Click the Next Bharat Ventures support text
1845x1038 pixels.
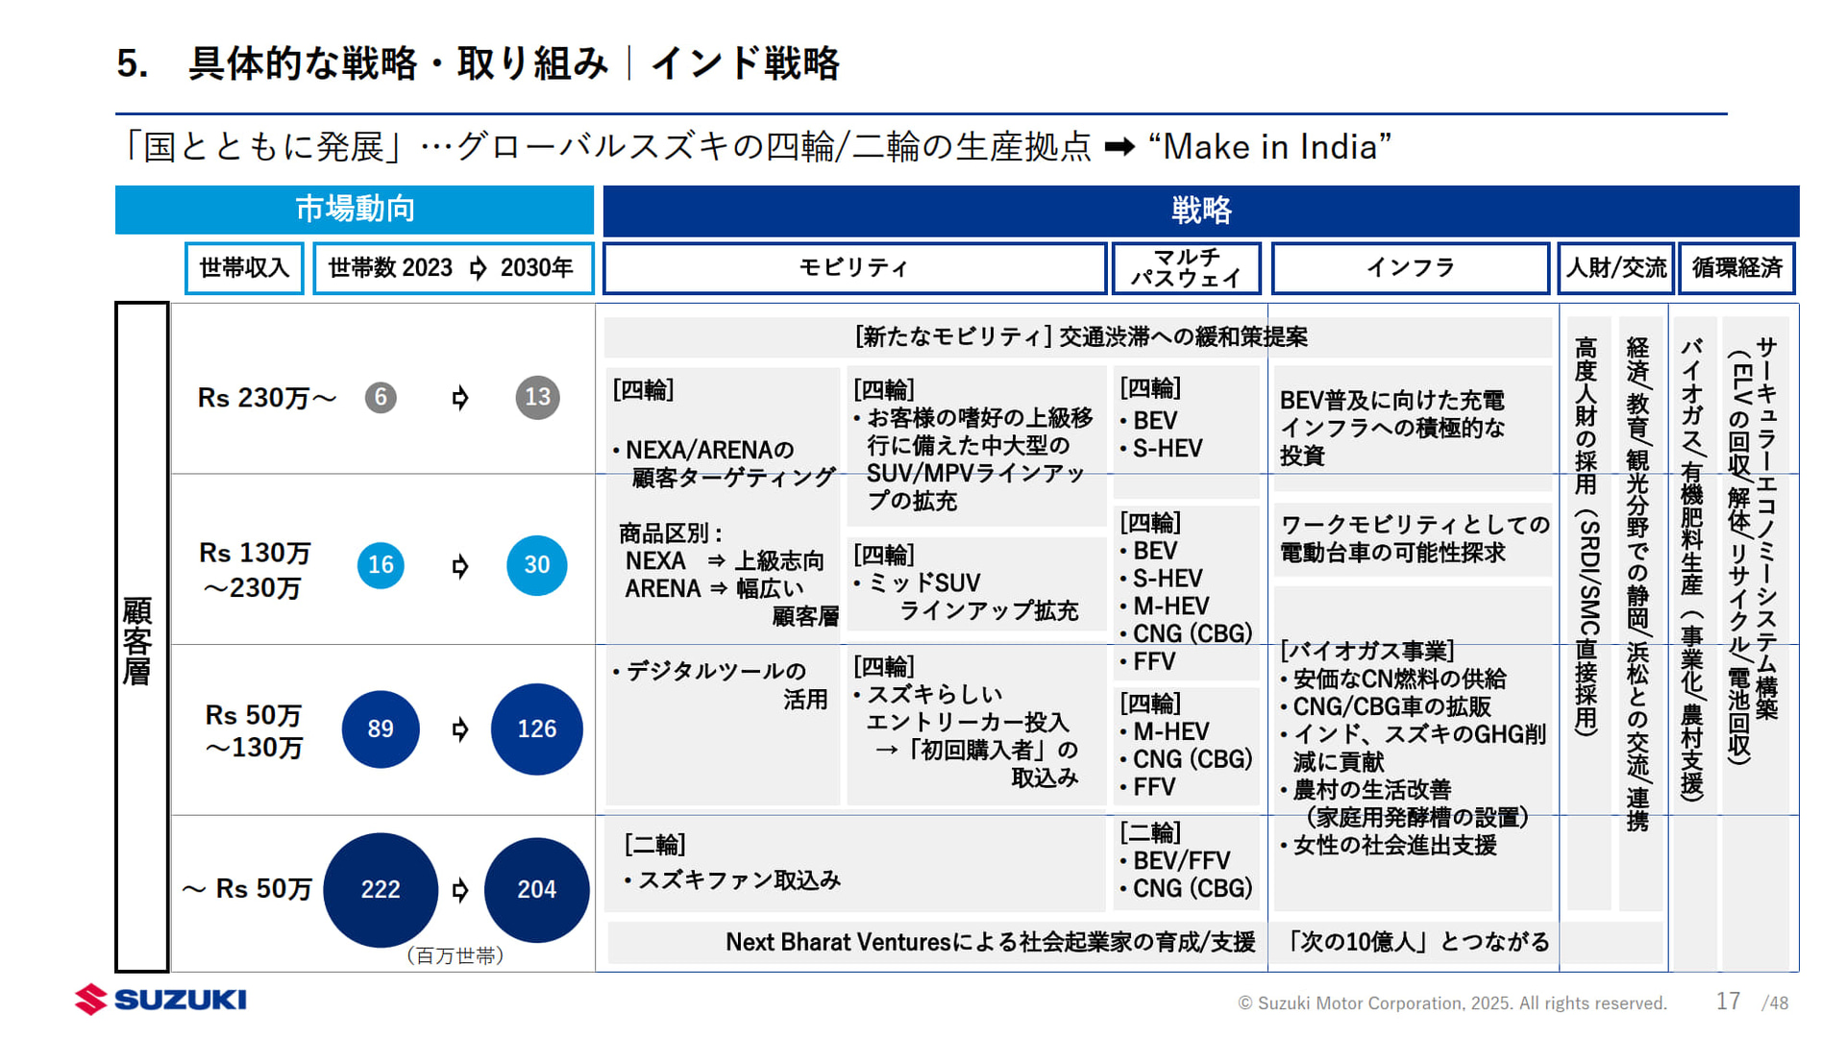[990, 943]
